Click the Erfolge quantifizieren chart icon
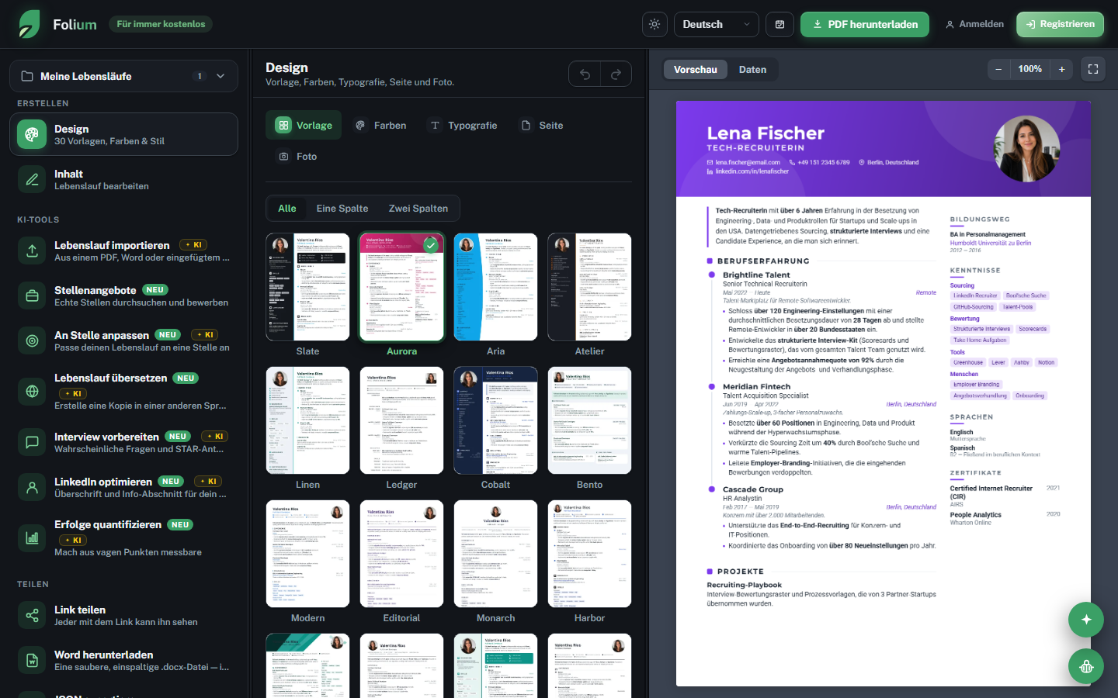This screenshot has height=698, width=1118. pos(32,537)
